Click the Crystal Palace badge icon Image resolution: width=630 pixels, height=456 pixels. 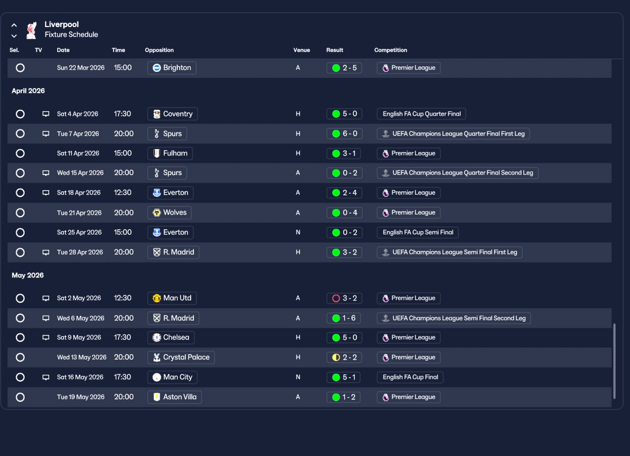[x=157, y=358]
